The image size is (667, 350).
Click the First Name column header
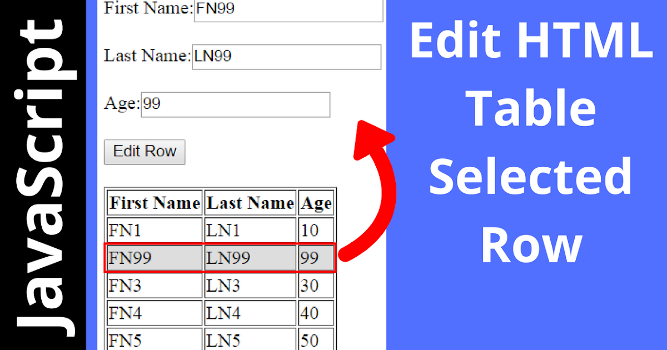tap(154, 202)
